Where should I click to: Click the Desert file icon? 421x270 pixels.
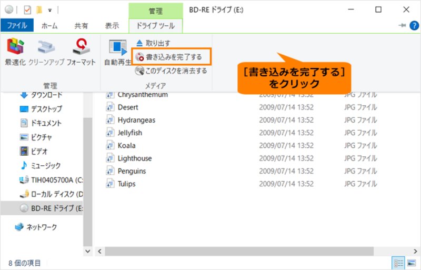tap(110, 107)
